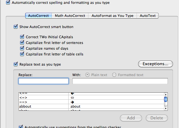Open the AutoFormat as You Type tab
The height and width of the screenshot is (128, 179).
(112, 16)
